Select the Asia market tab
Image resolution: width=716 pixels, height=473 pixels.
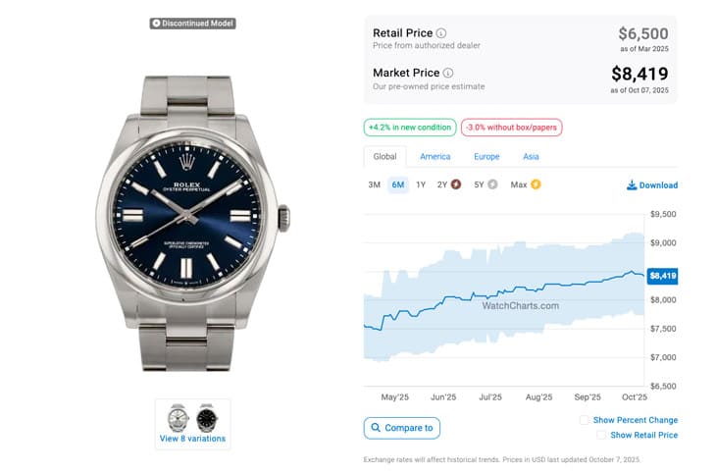531,156
